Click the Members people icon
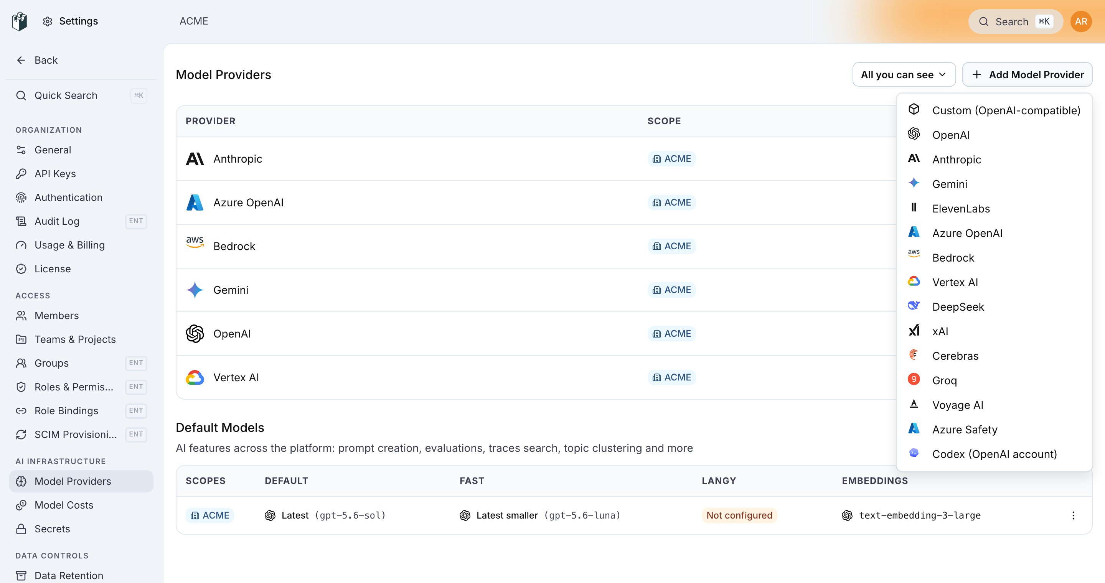This screenshot has width=1105, height=583. 21,316
